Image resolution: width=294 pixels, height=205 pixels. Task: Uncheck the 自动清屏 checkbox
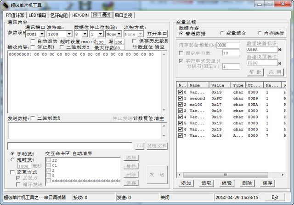coord(68,153)
